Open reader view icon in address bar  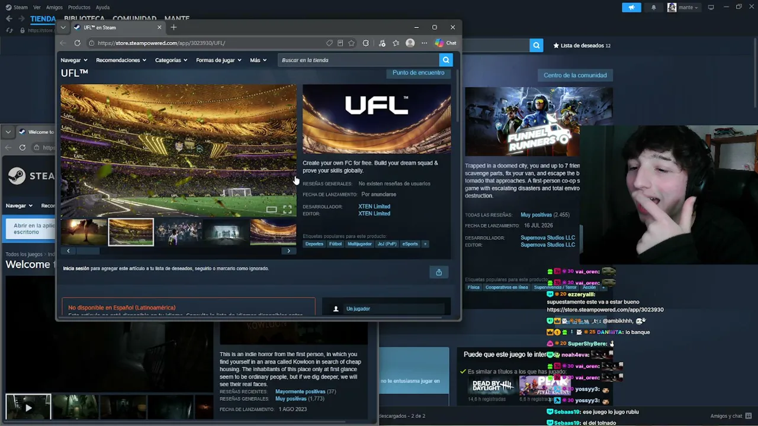340,43
